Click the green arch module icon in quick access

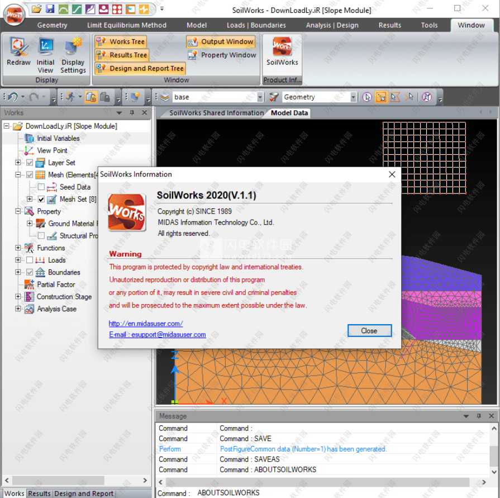pyautogui.click(x=64, y=9)
